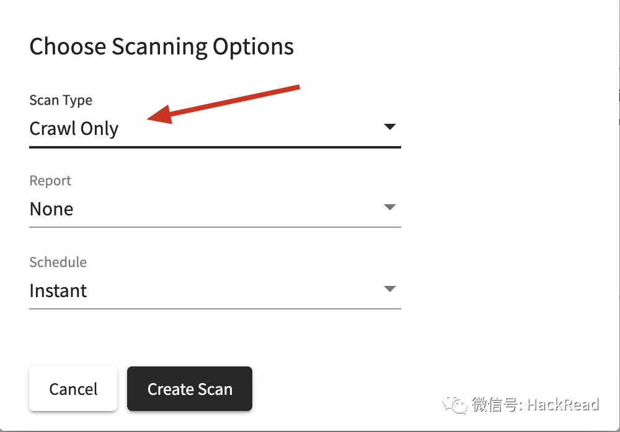Click the bold underline beneath Crawl Only
620x432 pixels.
[215, 147]
